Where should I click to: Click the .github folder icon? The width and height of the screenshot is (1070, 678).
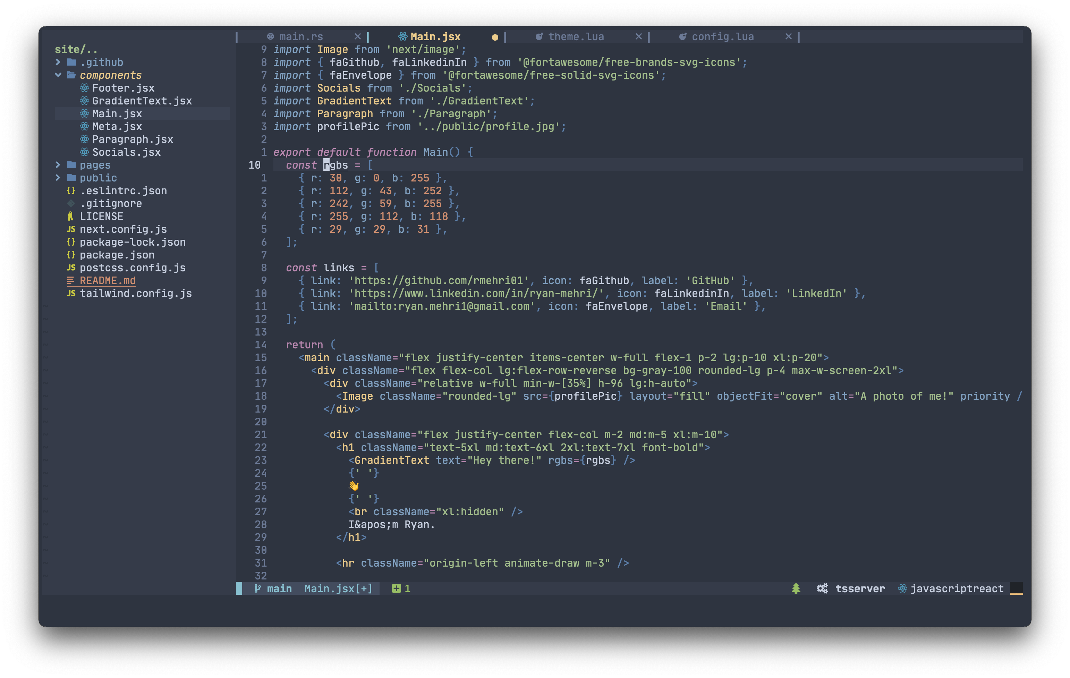[71, 62]
